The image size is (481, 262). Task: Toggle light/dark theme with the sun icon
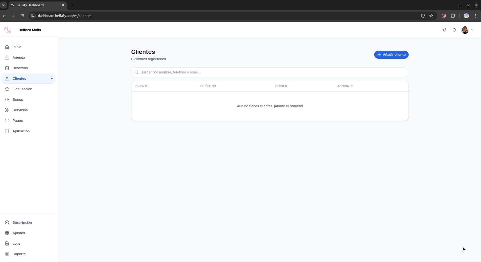[444, 30]
